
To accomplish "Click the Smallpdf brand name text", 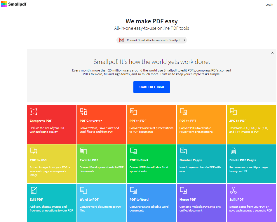I will pos(17,4).
